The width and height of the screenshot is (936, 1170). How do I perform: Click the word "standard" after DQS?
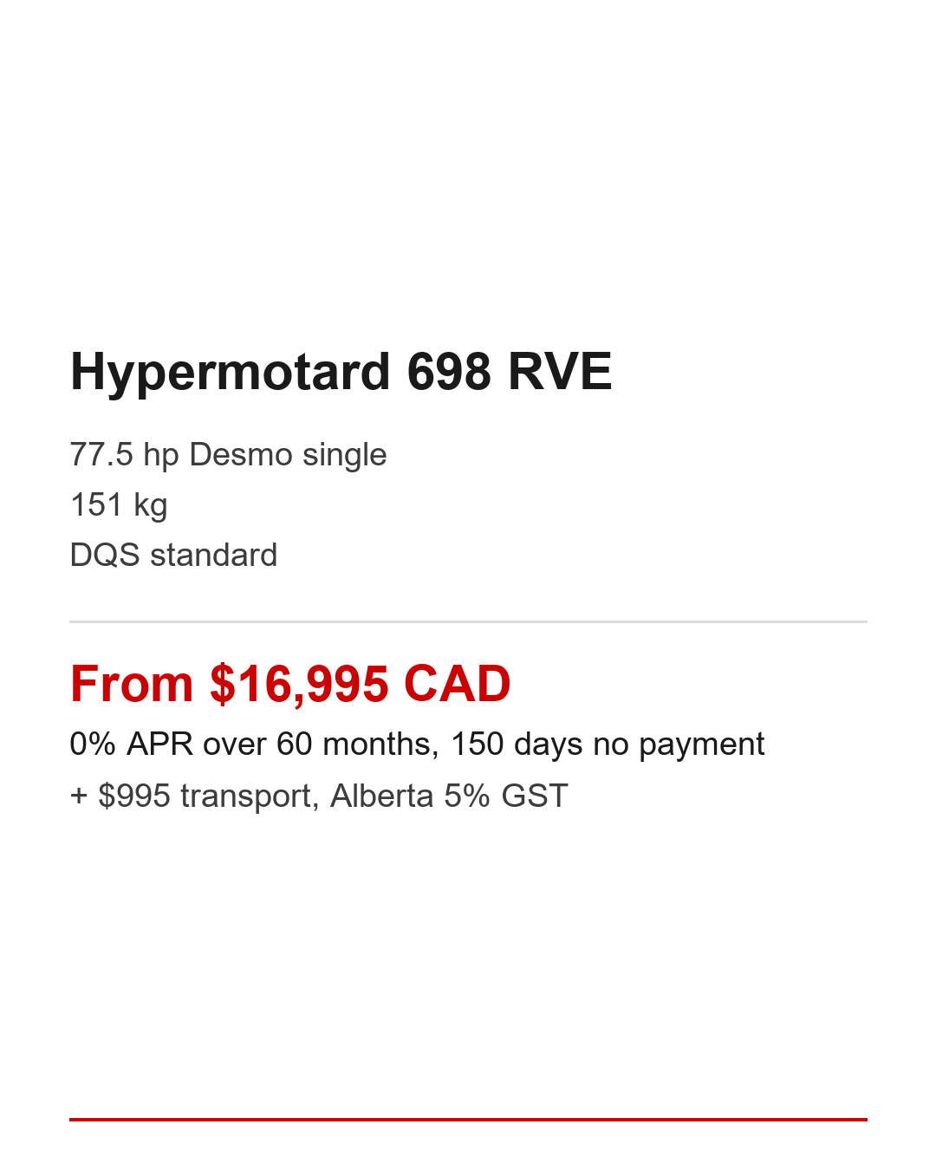pos(213,556)
